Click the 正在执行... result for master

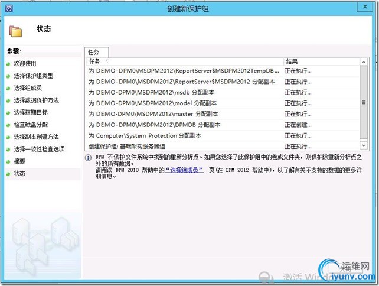point(298,114)
